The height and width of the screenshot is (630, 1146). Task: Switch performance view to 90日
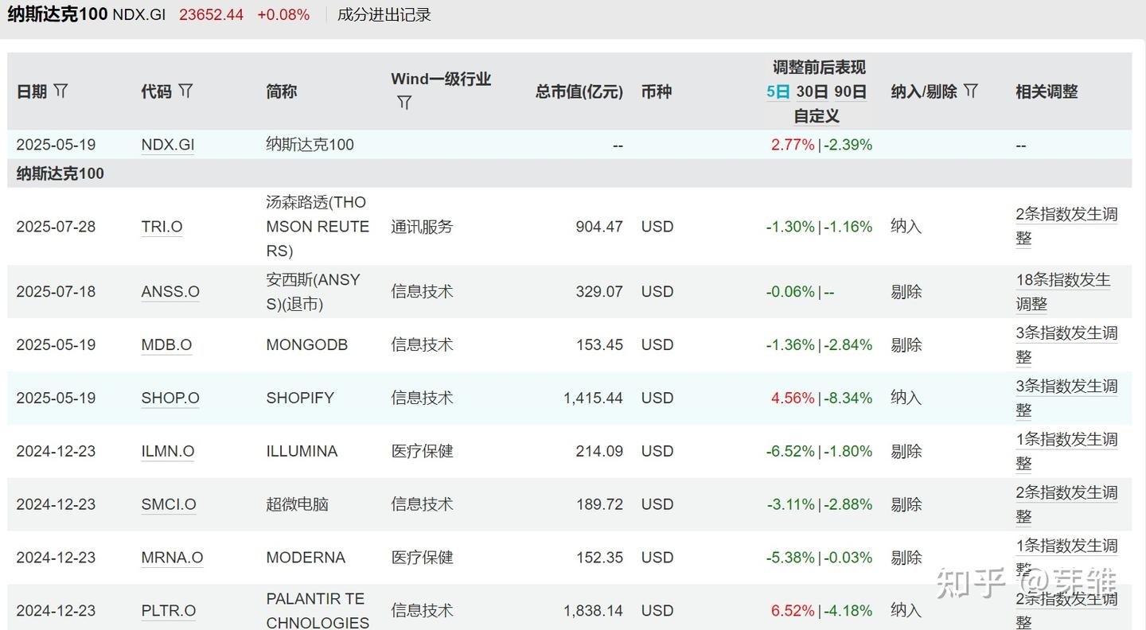(x=848, y=91)
